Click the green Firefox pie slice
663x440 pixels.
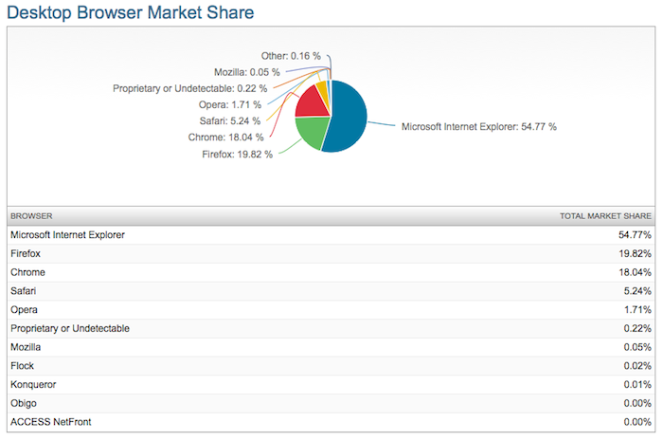pyautogui.click(x=312, y=131)
